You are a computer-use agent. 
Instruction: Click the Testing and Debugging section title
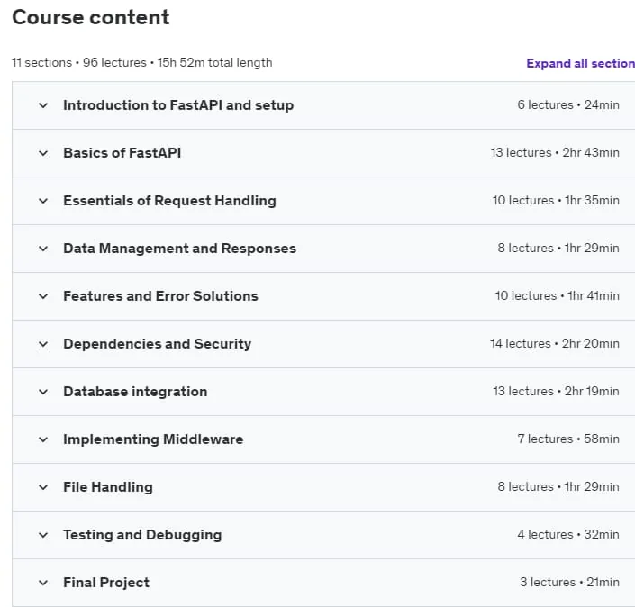pos(142,535)
